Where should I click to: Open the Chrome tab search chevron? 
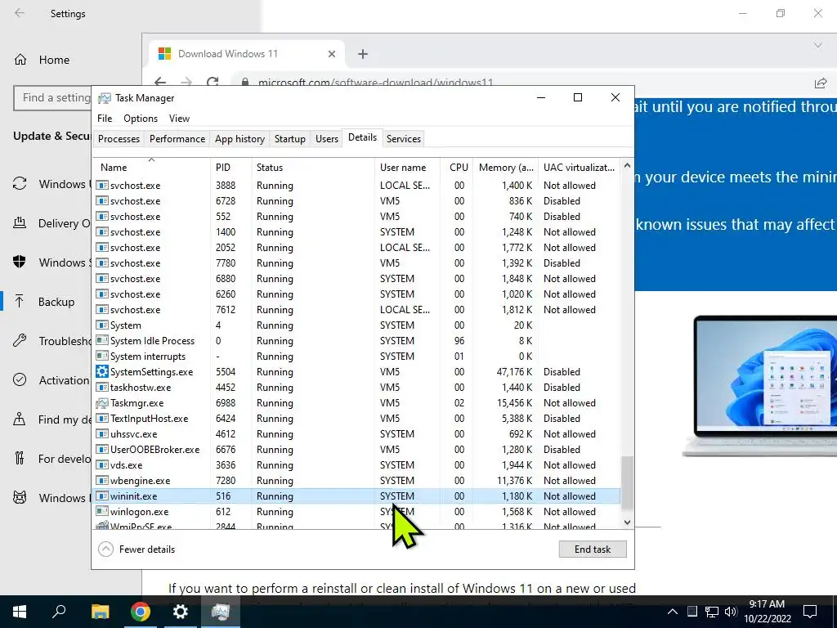817,45
